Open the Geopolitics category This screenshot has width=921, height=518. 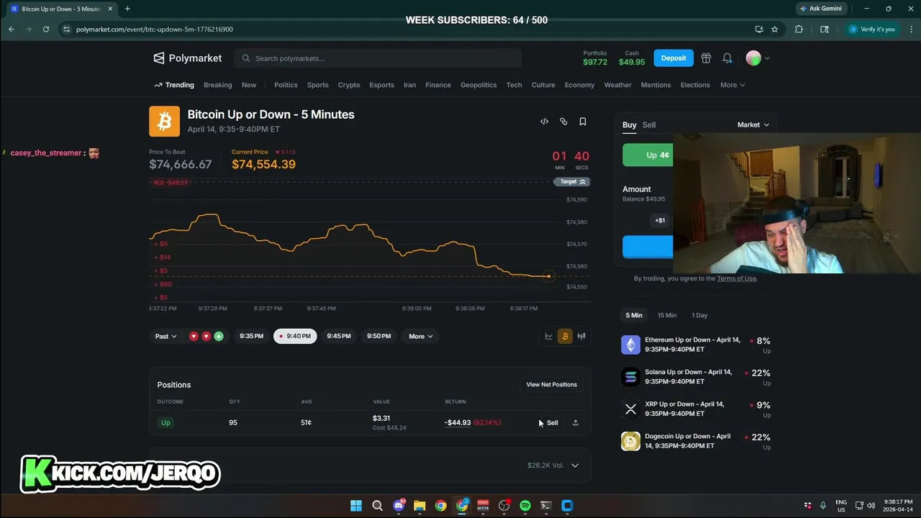point(478,85)
